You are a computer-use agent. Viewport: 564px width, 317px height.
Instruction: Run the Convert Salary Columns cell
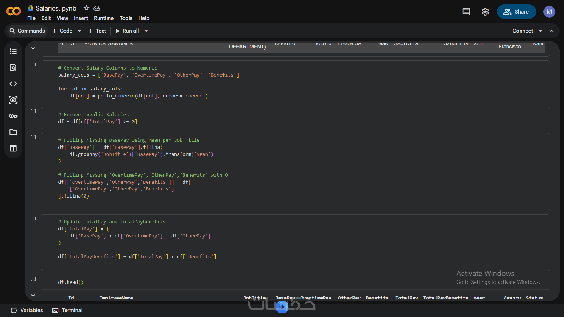click(x=33, y=65)
